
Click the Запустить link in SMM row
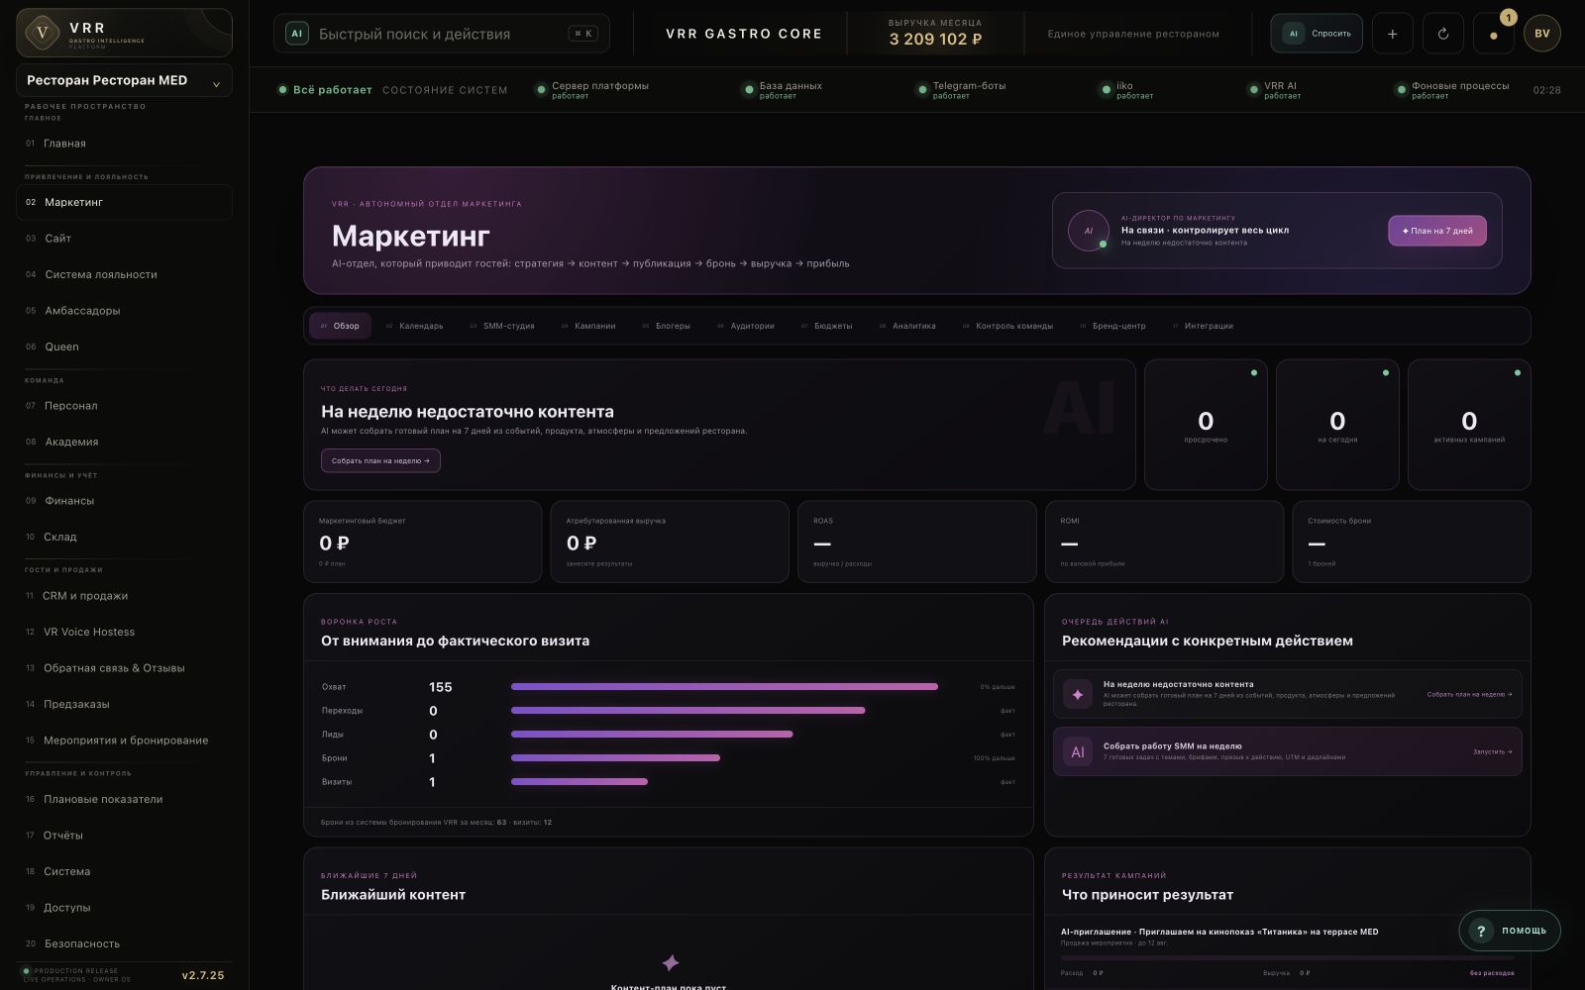pos(1492,751)
